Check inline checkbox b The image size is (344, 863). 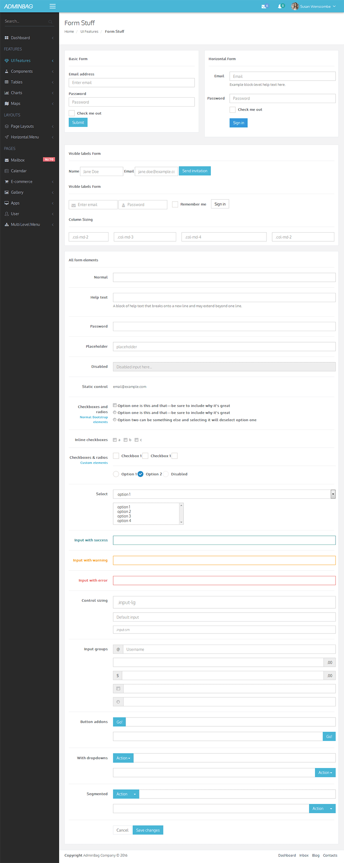125,440
